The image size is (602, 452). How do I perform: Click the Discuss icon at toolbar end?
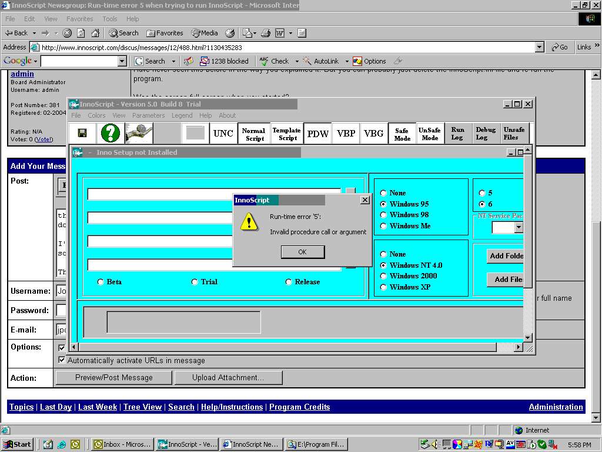pos(302,33)
